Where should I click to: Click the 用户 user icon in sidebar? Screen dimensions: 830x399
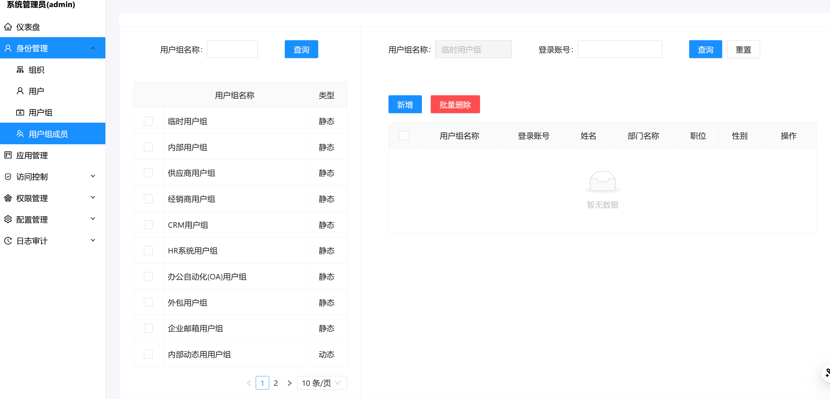20,91
